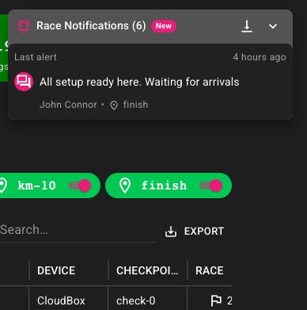Click the finish chip location pin icon
This screenshot has width=307, height=310.
coord(125,186)
